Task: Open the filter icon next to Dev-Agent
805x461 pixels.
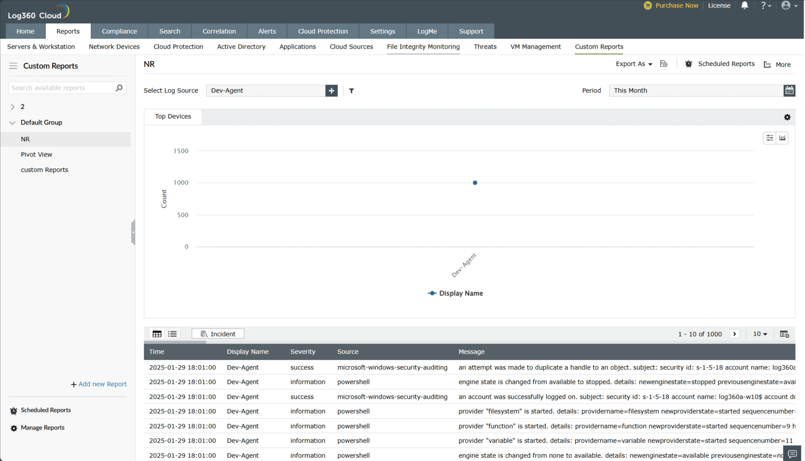Action: pos(351,91)
